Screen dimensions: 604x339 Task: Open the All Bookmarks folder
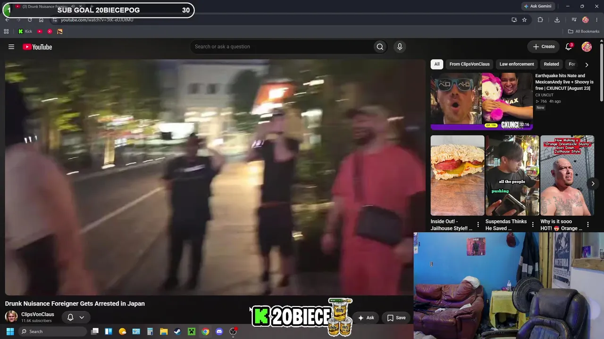coord(583,32)
